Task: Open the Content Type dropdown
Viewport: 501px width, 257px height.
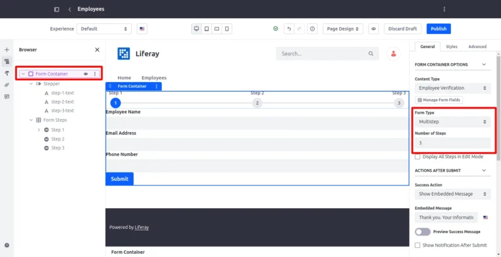Action: point(453,88)
